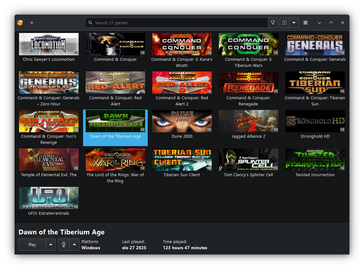
Task: Click the '123 hours 47 minutes' value
Action: pos(185,248)
